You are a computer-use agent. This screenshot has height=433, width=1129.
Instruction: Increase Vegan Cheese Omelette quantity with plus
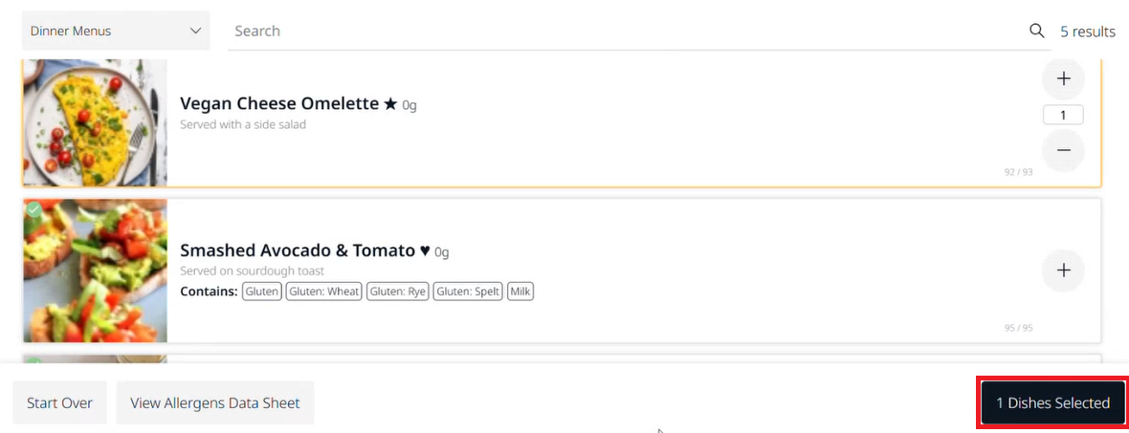click(1064, 79)
